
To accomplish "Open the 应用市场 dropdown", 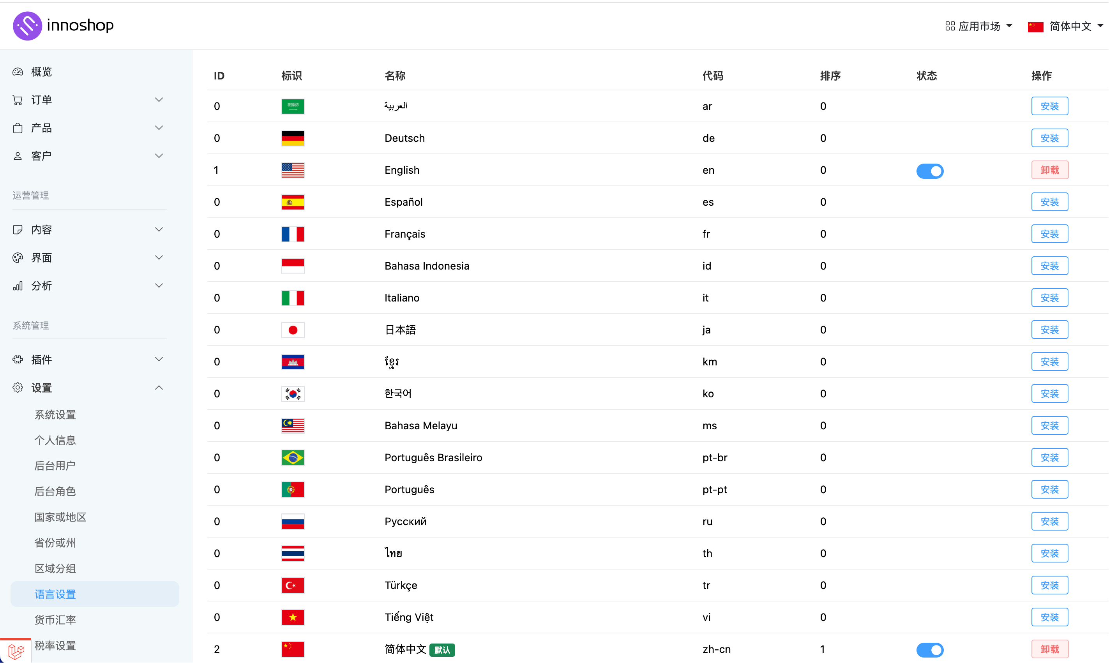I will 978,26.
